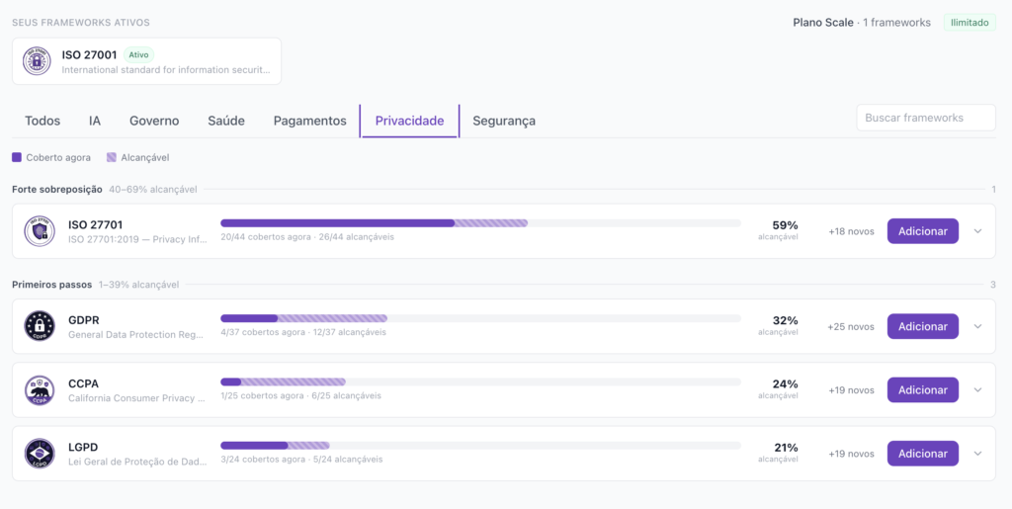
Task: Click the +18 novos label
Action: (851, 231)
